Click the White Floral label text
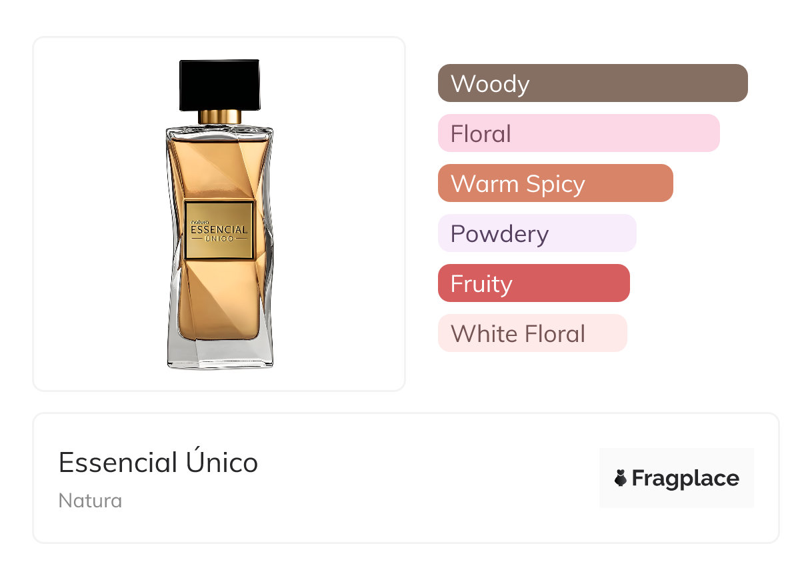 tap(518, 333)
